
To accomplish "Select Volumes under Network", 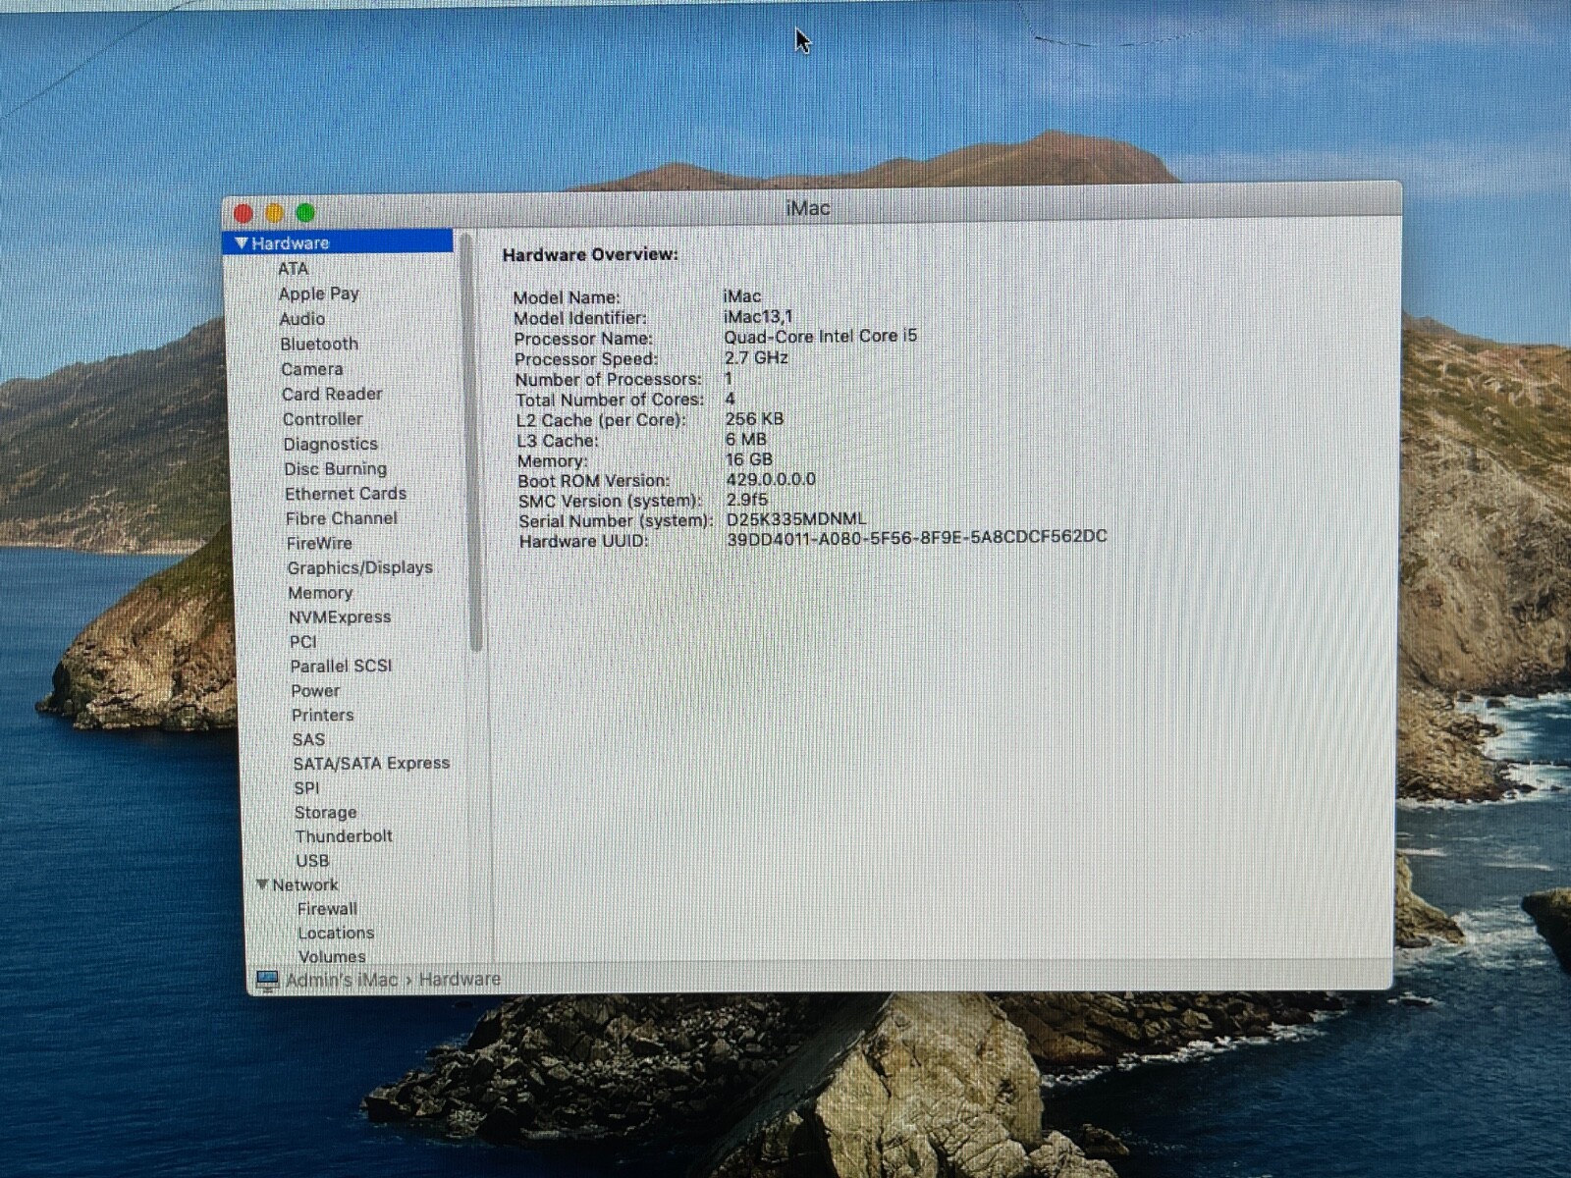I will [332, 956].
